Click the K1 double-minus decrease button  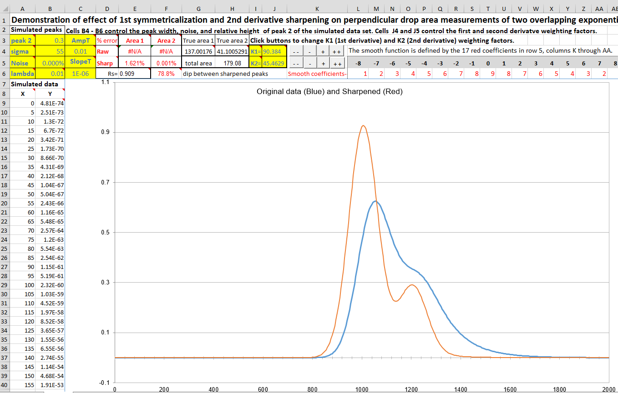(295, 51)
